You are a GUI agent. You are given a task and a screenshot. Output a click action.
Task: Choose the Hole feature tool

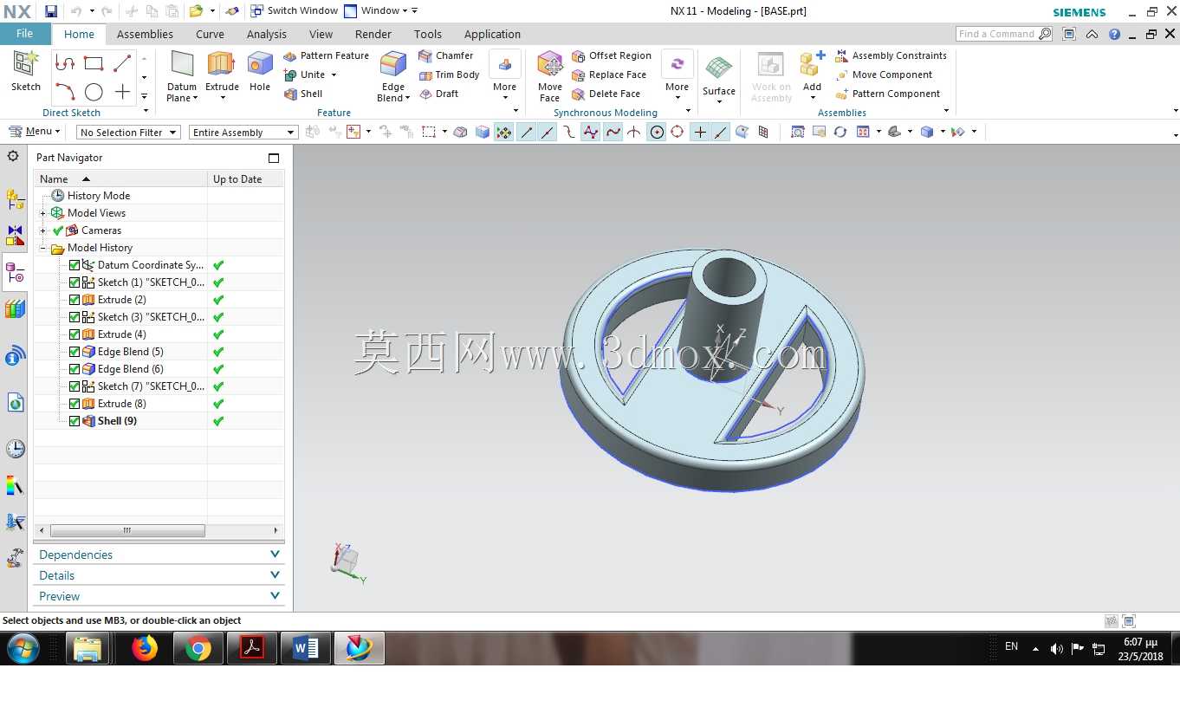point(260,71)
